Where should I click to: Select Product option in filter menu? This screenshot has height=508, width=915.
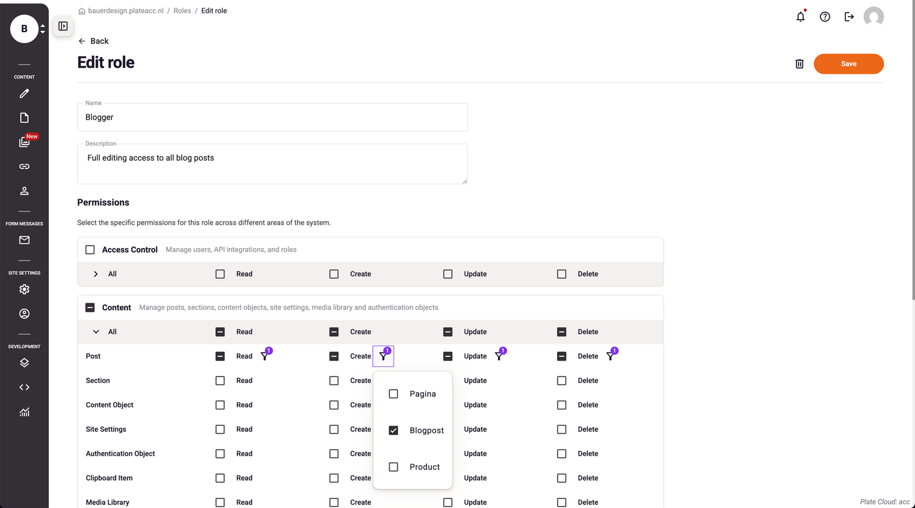(424, 467)
